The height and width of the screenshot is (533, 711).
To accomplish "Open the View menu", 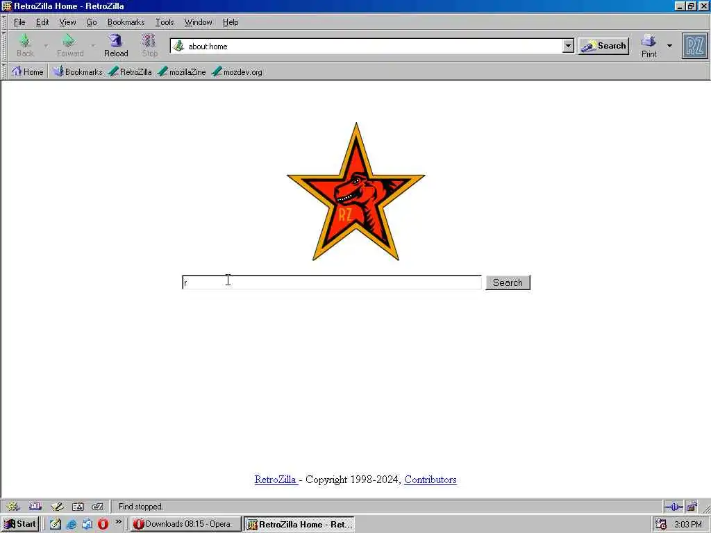I will pos(67,22).
